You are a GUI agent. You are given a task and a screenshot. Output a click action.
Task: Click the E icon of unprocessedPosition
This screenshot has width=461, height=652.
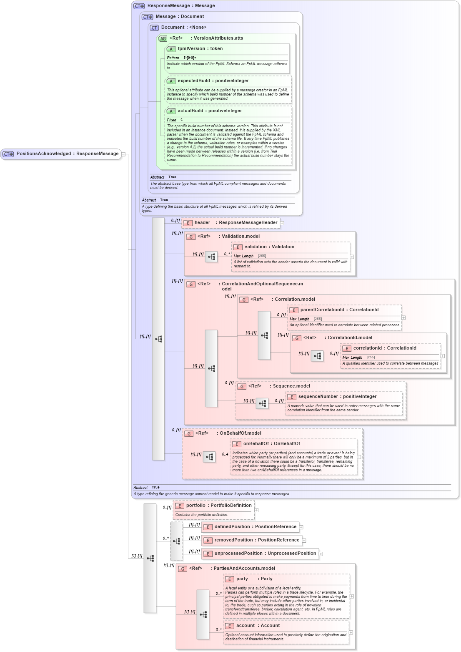pos(208,554)
